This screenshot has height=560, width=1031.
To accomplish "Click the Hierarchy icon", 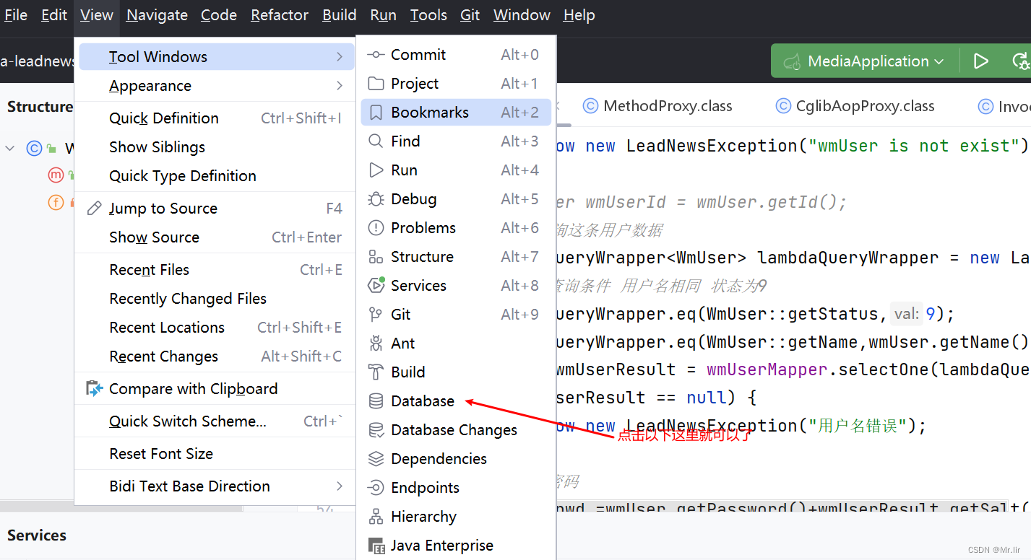I will pyautogui.click(x=376, y=517).
